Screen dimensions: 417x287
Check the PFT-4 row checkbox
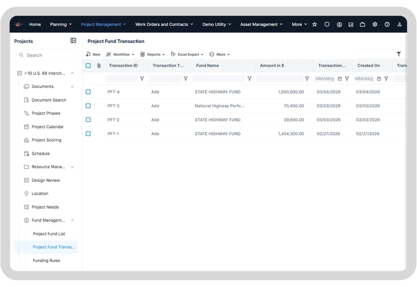click(x=88, y=92)
